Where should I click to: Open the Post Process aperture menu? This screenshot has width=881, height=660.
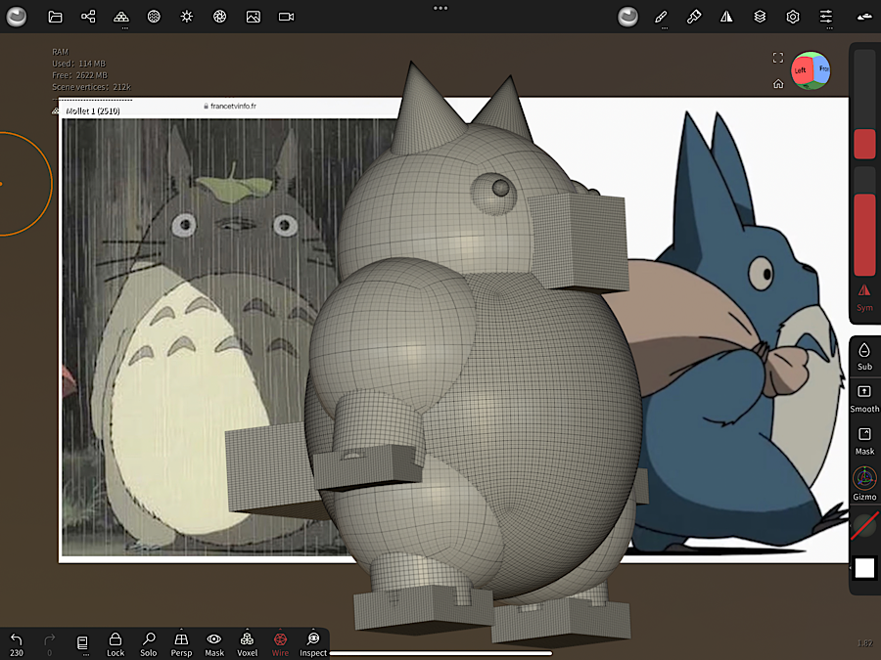(x=219, y=17)
